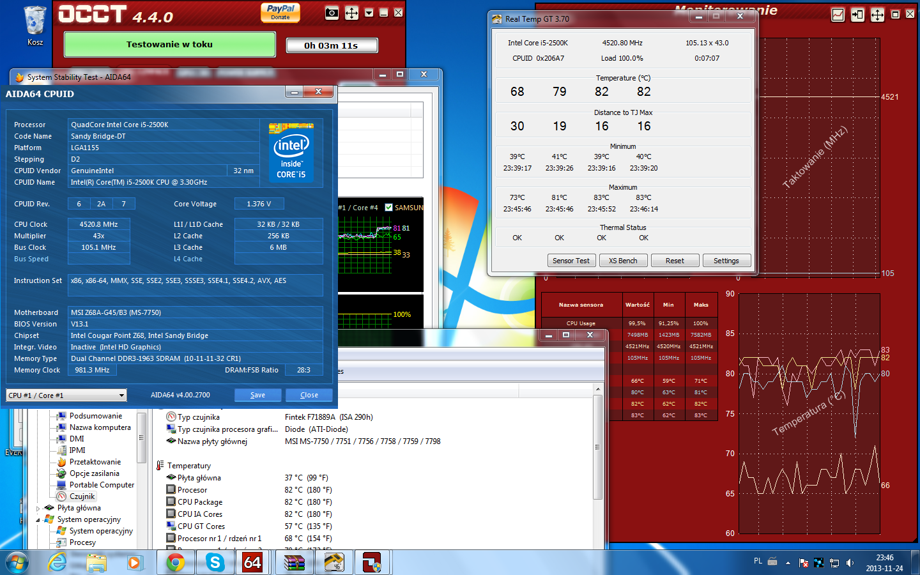
Task: Click the Windows Start button
Action: coord(17,563)
